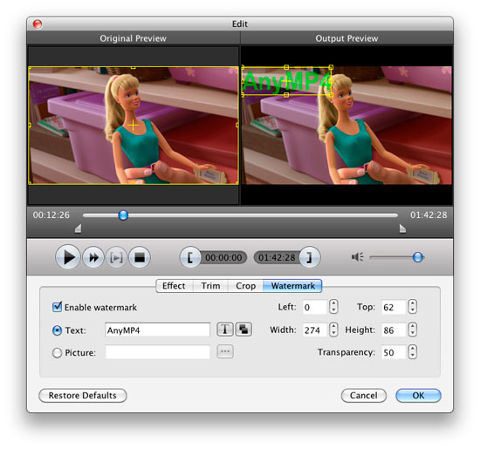Click the Top position field showing 62

(394, 307)
